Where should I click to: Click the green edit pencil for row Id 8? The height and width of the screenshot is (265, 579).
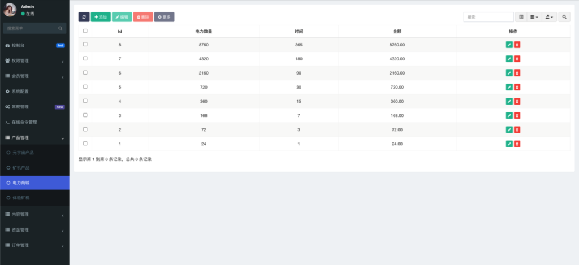coord(509,45)
